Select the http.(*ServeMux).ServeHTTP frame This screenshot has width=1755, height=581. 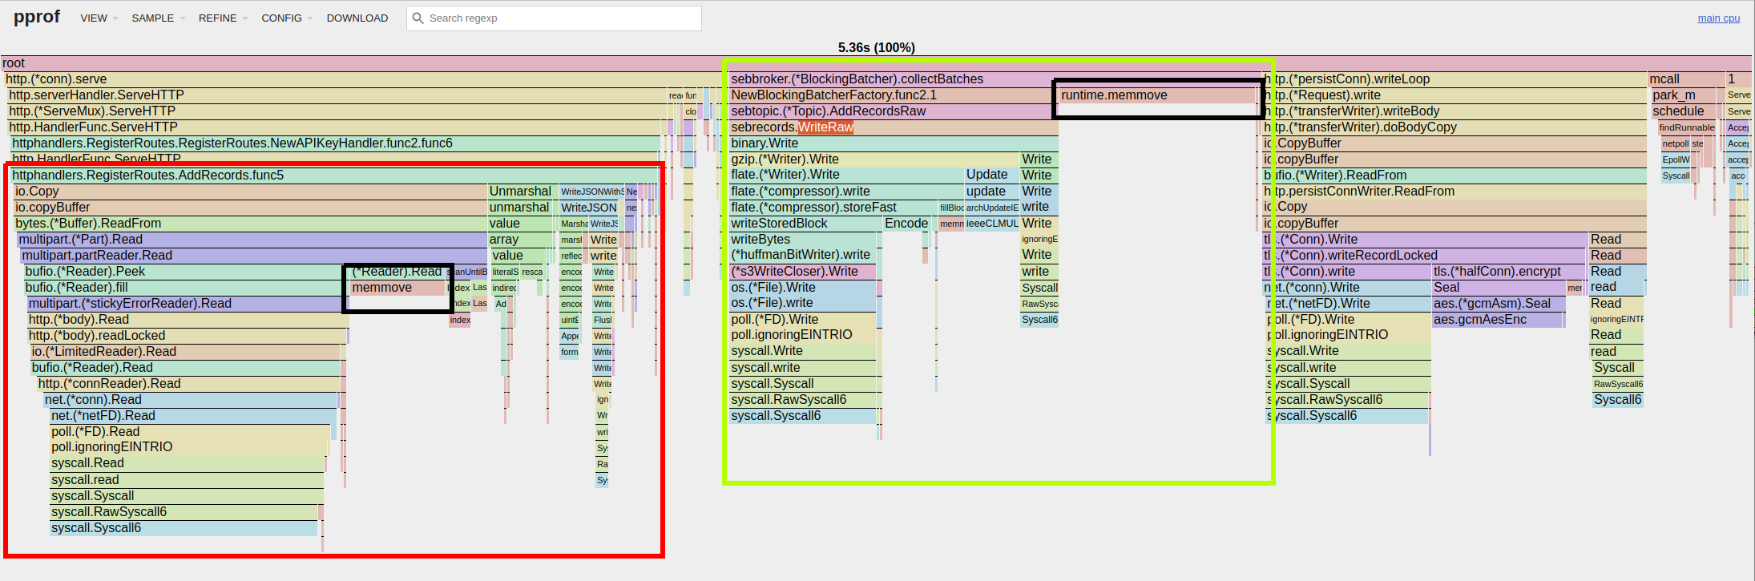point(337,111)
